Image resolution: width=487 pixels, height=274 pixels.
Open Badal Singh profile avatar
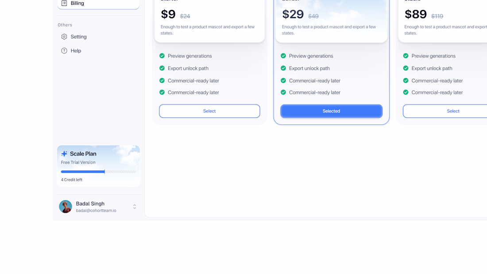click(66, 207)
